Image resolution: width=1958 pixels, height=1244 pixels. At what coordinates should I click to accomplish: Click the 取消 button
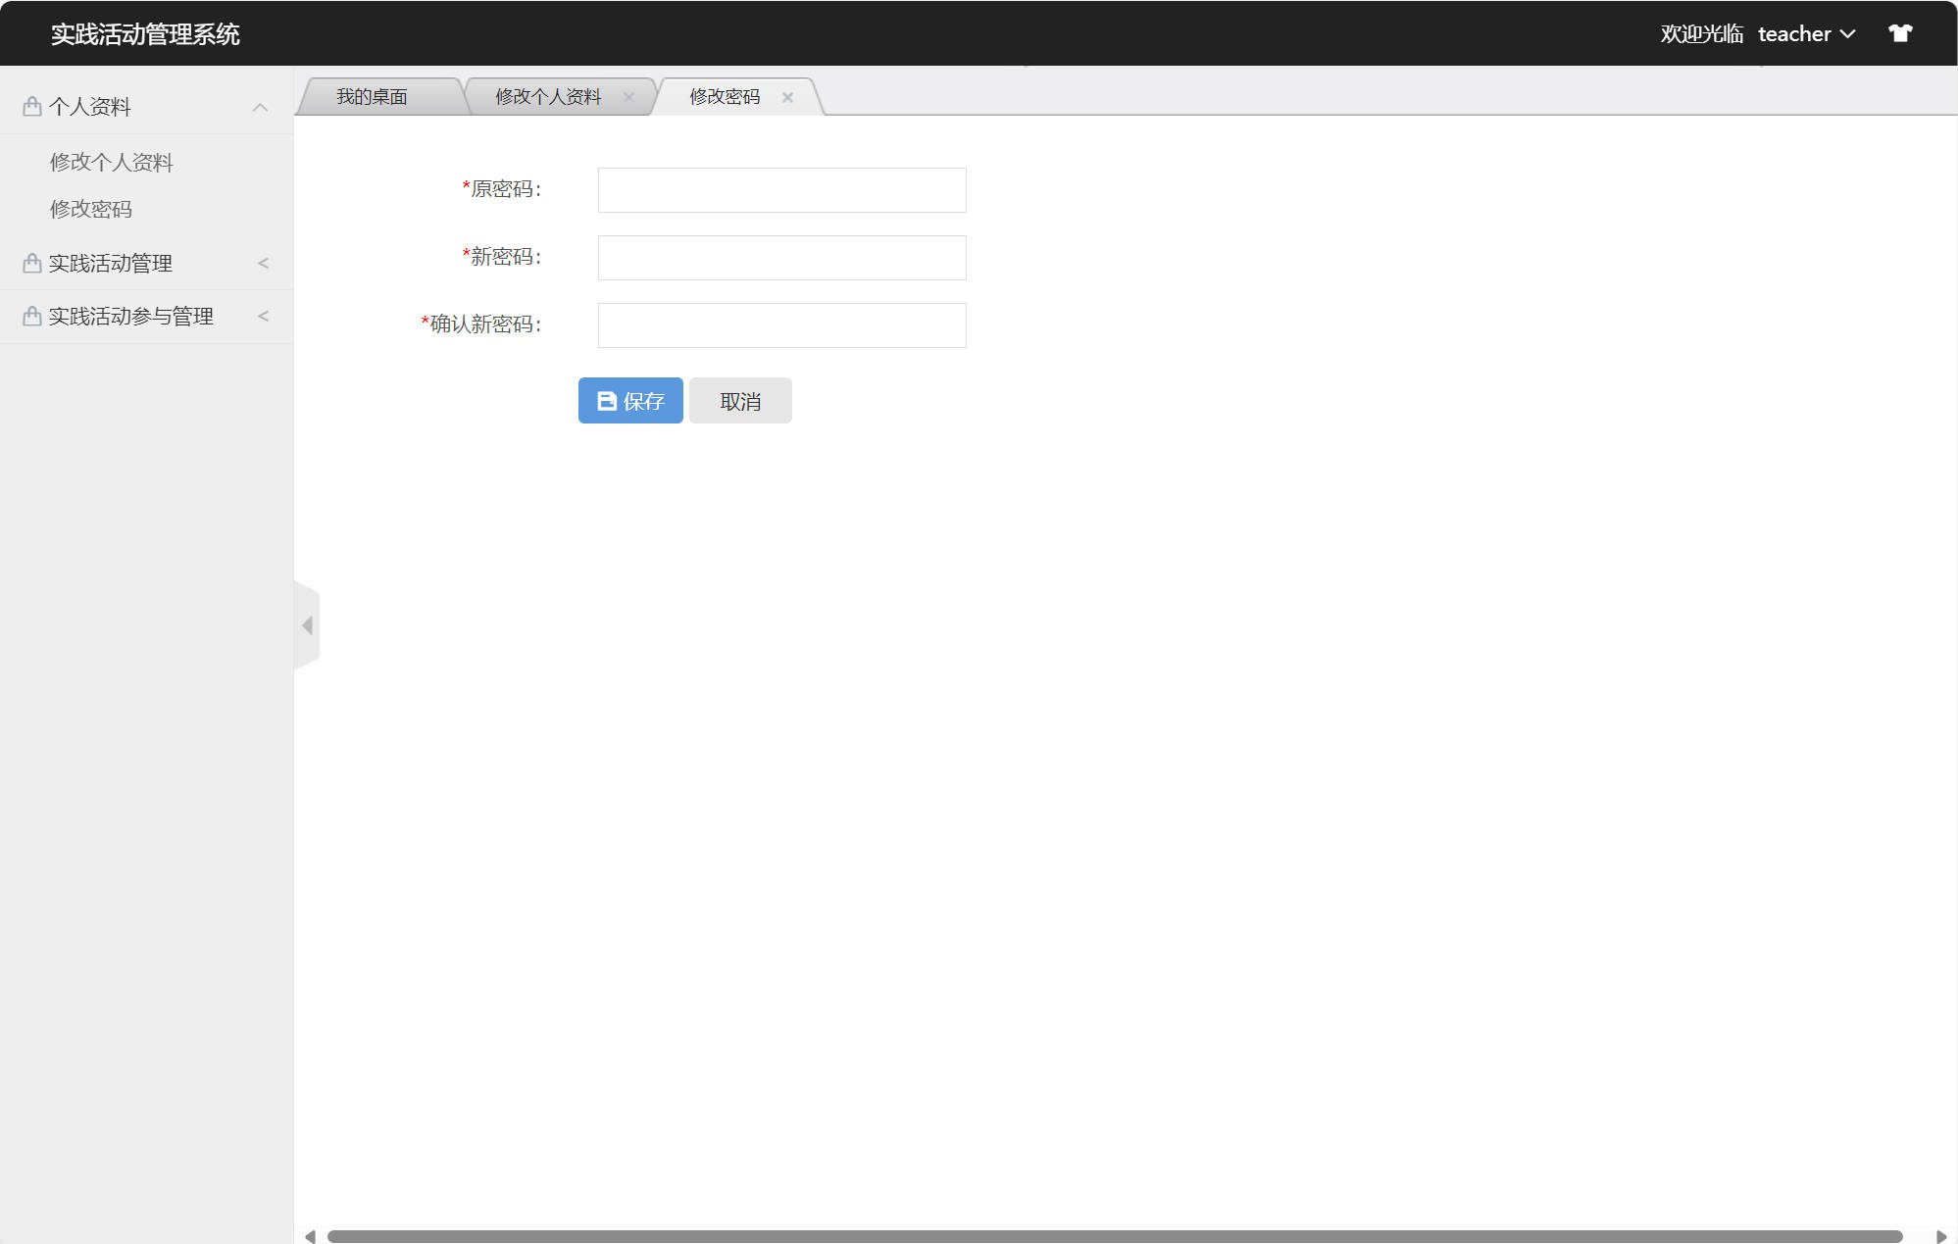click(740, 401)
